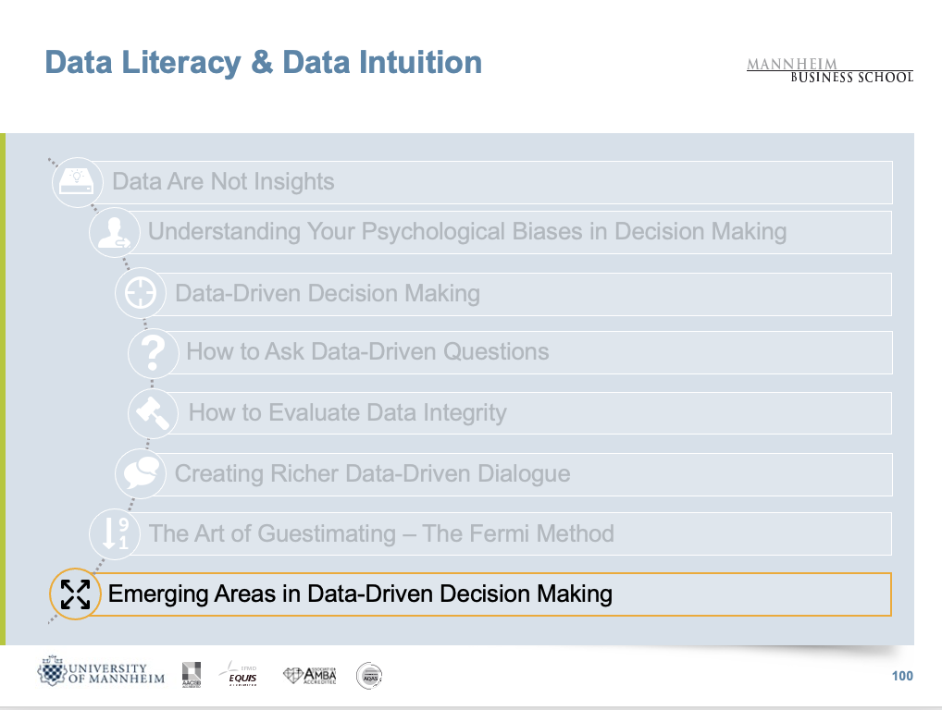Open 'The Art of Guestimating' section text
The height and width of the screenshot is (710, 942).
381,533
